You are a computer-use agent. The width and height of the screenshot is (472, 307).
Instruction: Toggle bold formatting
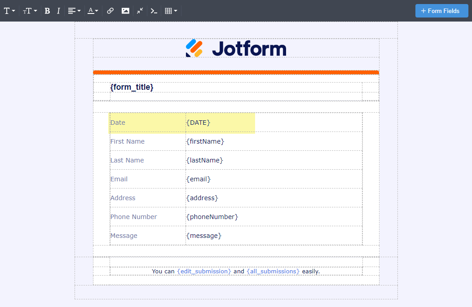pos(47,11)
